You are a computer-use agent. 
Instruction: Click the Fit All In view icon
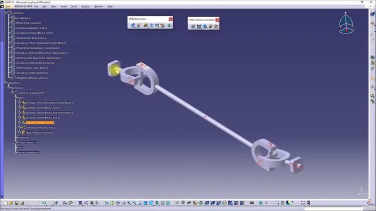point(112,203)
